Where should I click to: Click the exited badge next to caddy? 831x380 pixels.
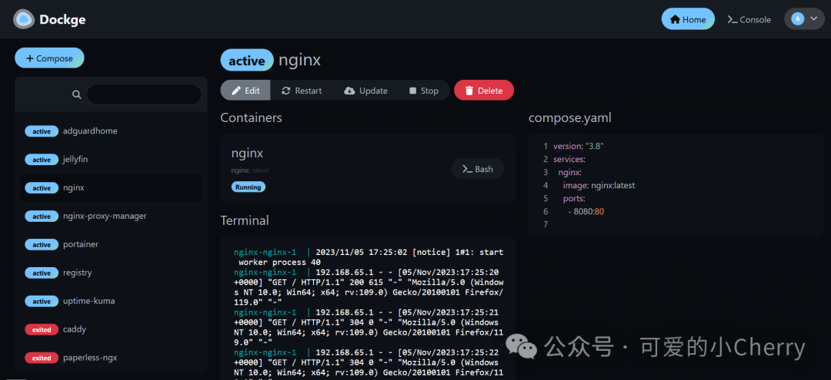pos(42,329)
